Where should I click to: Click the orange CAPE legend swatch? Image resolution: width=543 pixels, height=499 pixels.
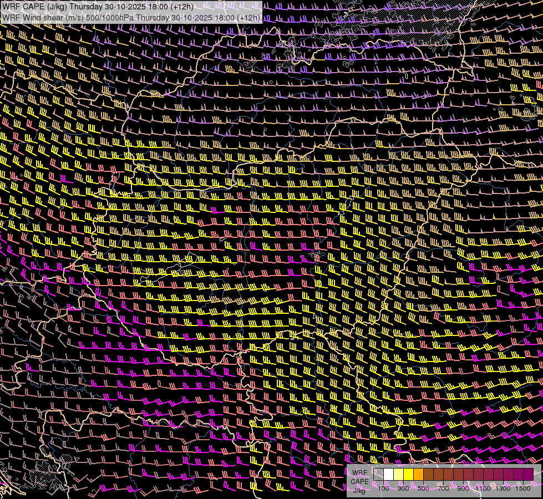tap(418, 475)
